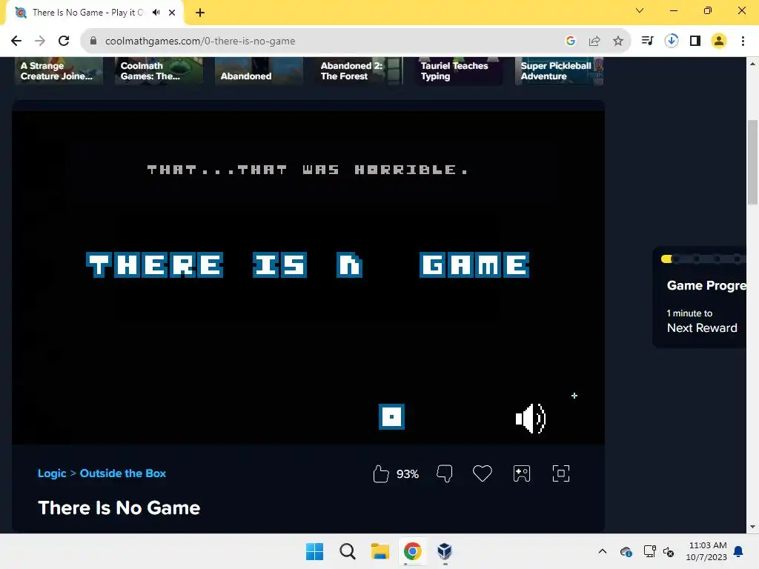The height and width of the screenshot is (569, 759).
Task: Toggle the Chrome side panel
Action: (695, 41)
